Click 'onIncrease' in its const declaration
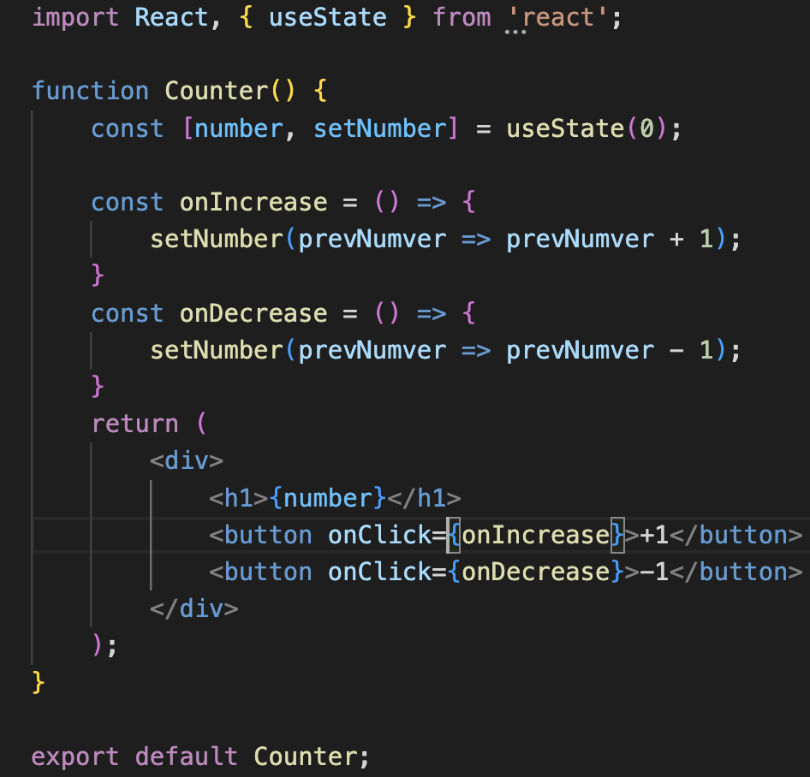 point(253,202)
